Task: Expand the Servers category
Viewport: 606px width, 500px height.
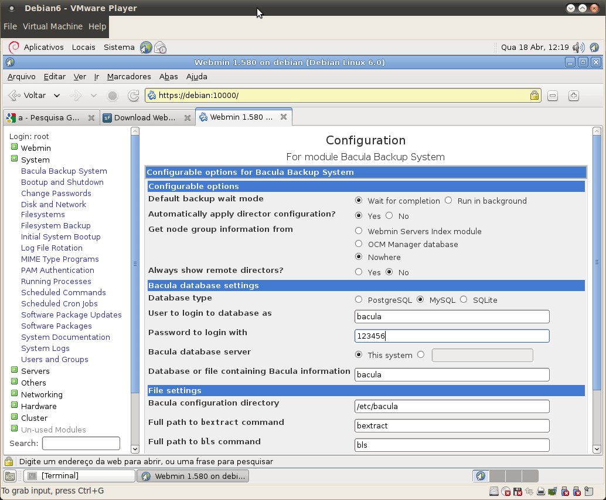Action: (14, 370)
